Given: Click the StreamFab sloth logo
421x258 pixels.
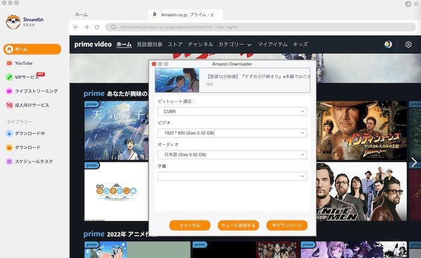Looking at the screenshot, I should pyautogui.click(x=13, y=22).
